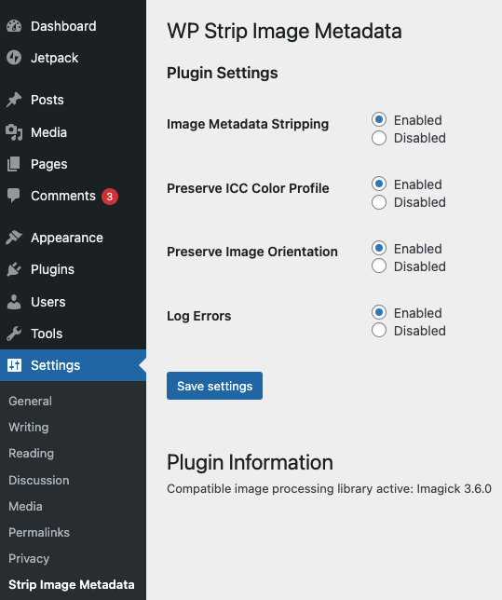The image size is (502, 600).
Task: Click the Preserve ICC Color Profile label
Action: 248,188
